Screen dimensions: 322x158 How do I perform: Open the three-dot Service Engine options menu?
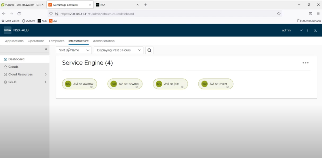point(305,63)
